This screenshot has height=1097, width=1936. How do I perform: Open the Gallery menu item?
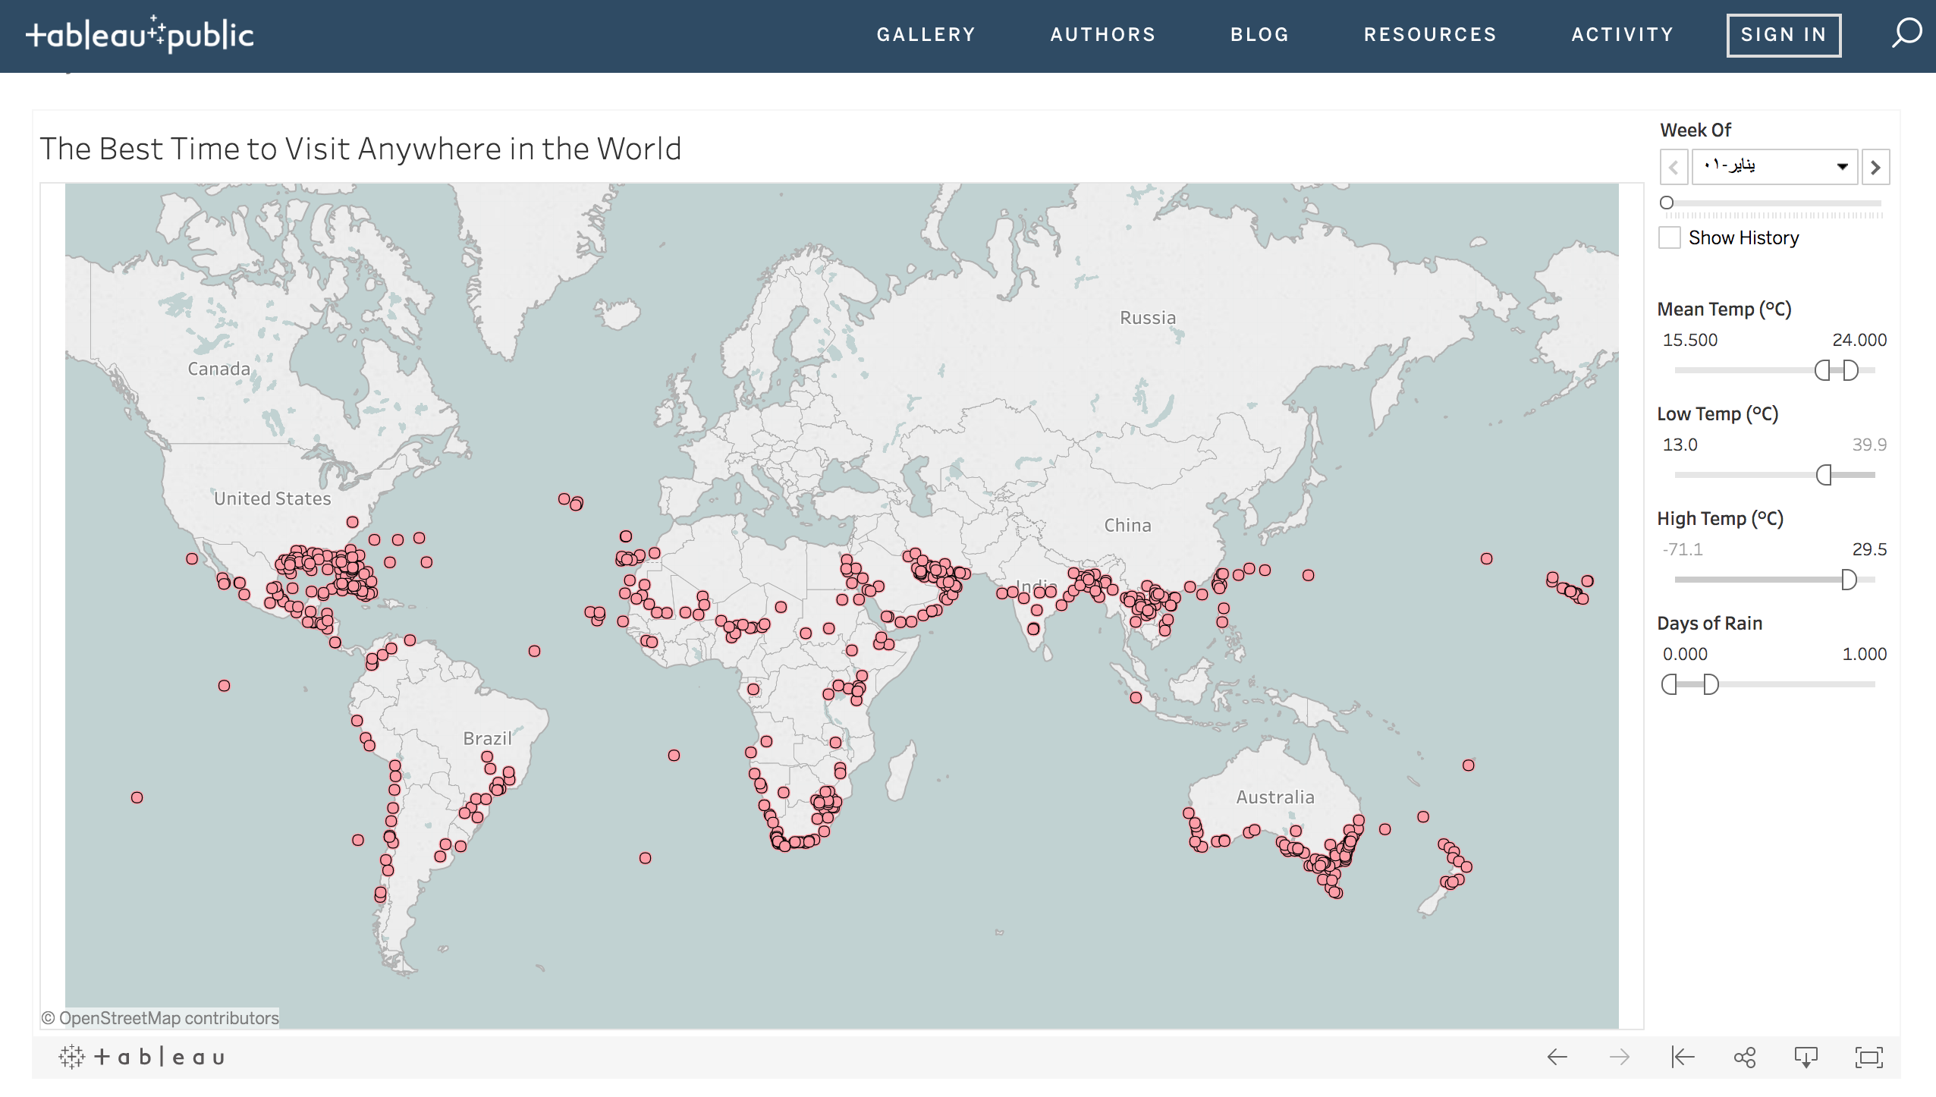click(926, 34)
